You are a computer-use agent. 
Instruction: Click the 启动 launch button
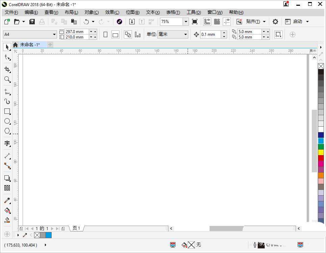point(297,22)
